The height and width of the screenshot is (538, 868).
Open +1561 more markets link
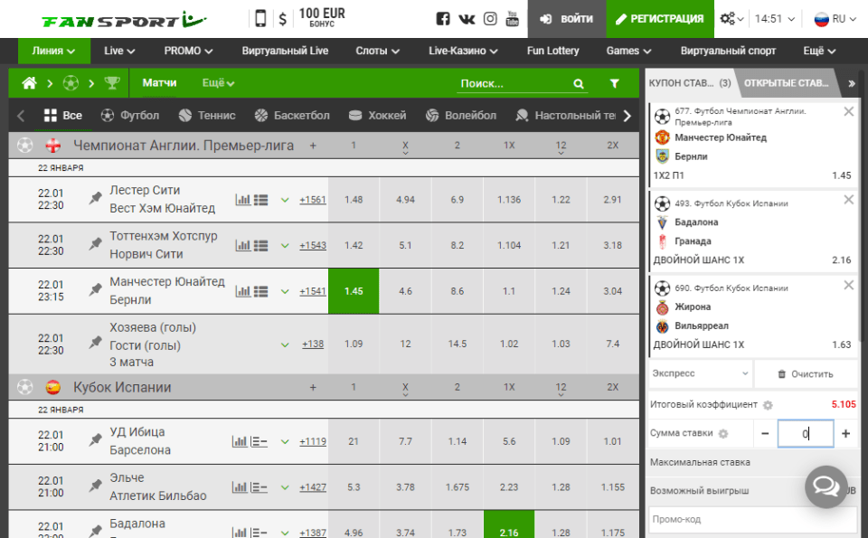313,200
